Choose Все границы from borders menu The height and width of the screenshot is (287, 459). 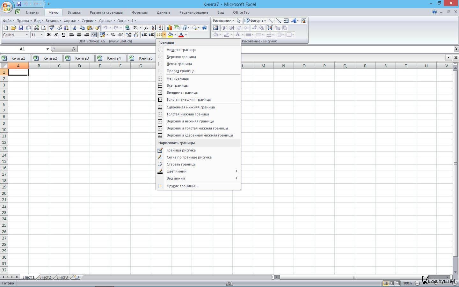click(x=178, y=85)
